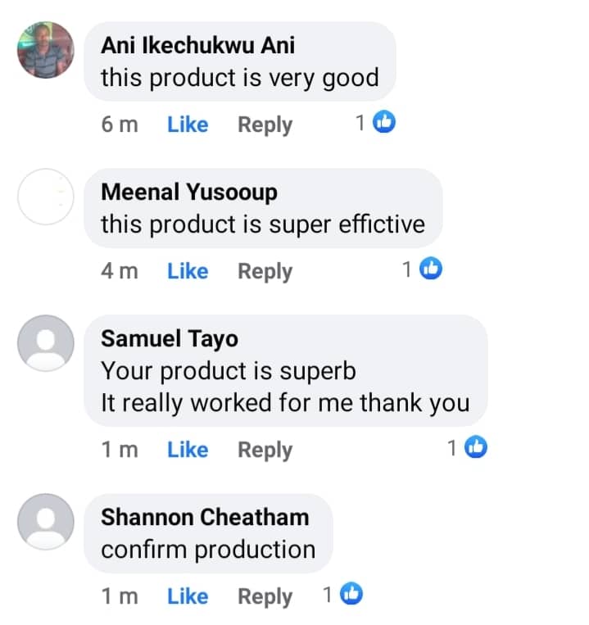Click thumbs-up reaction icon on Samuel's comment

pos(477,447)
